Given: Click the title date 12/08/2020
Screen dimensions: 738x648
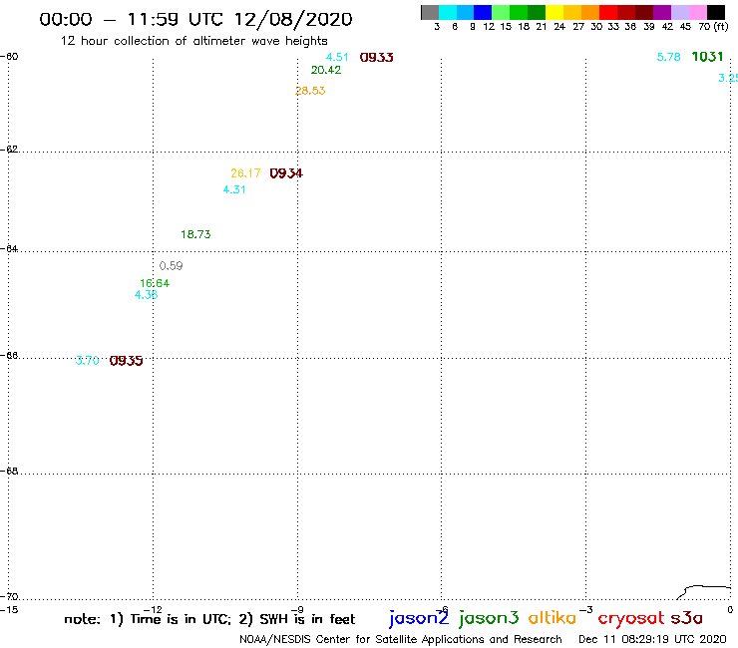Looking at the screenshot, I should (293, 19).
